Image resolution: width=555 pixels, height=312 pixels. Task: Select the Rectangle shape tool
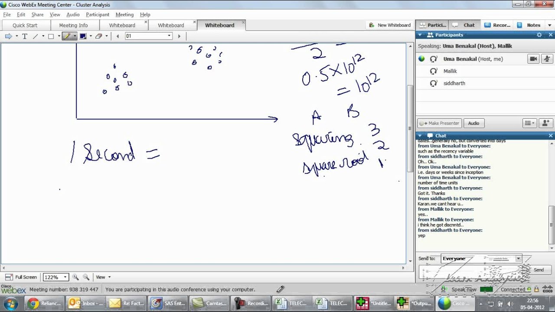point(51,36)
